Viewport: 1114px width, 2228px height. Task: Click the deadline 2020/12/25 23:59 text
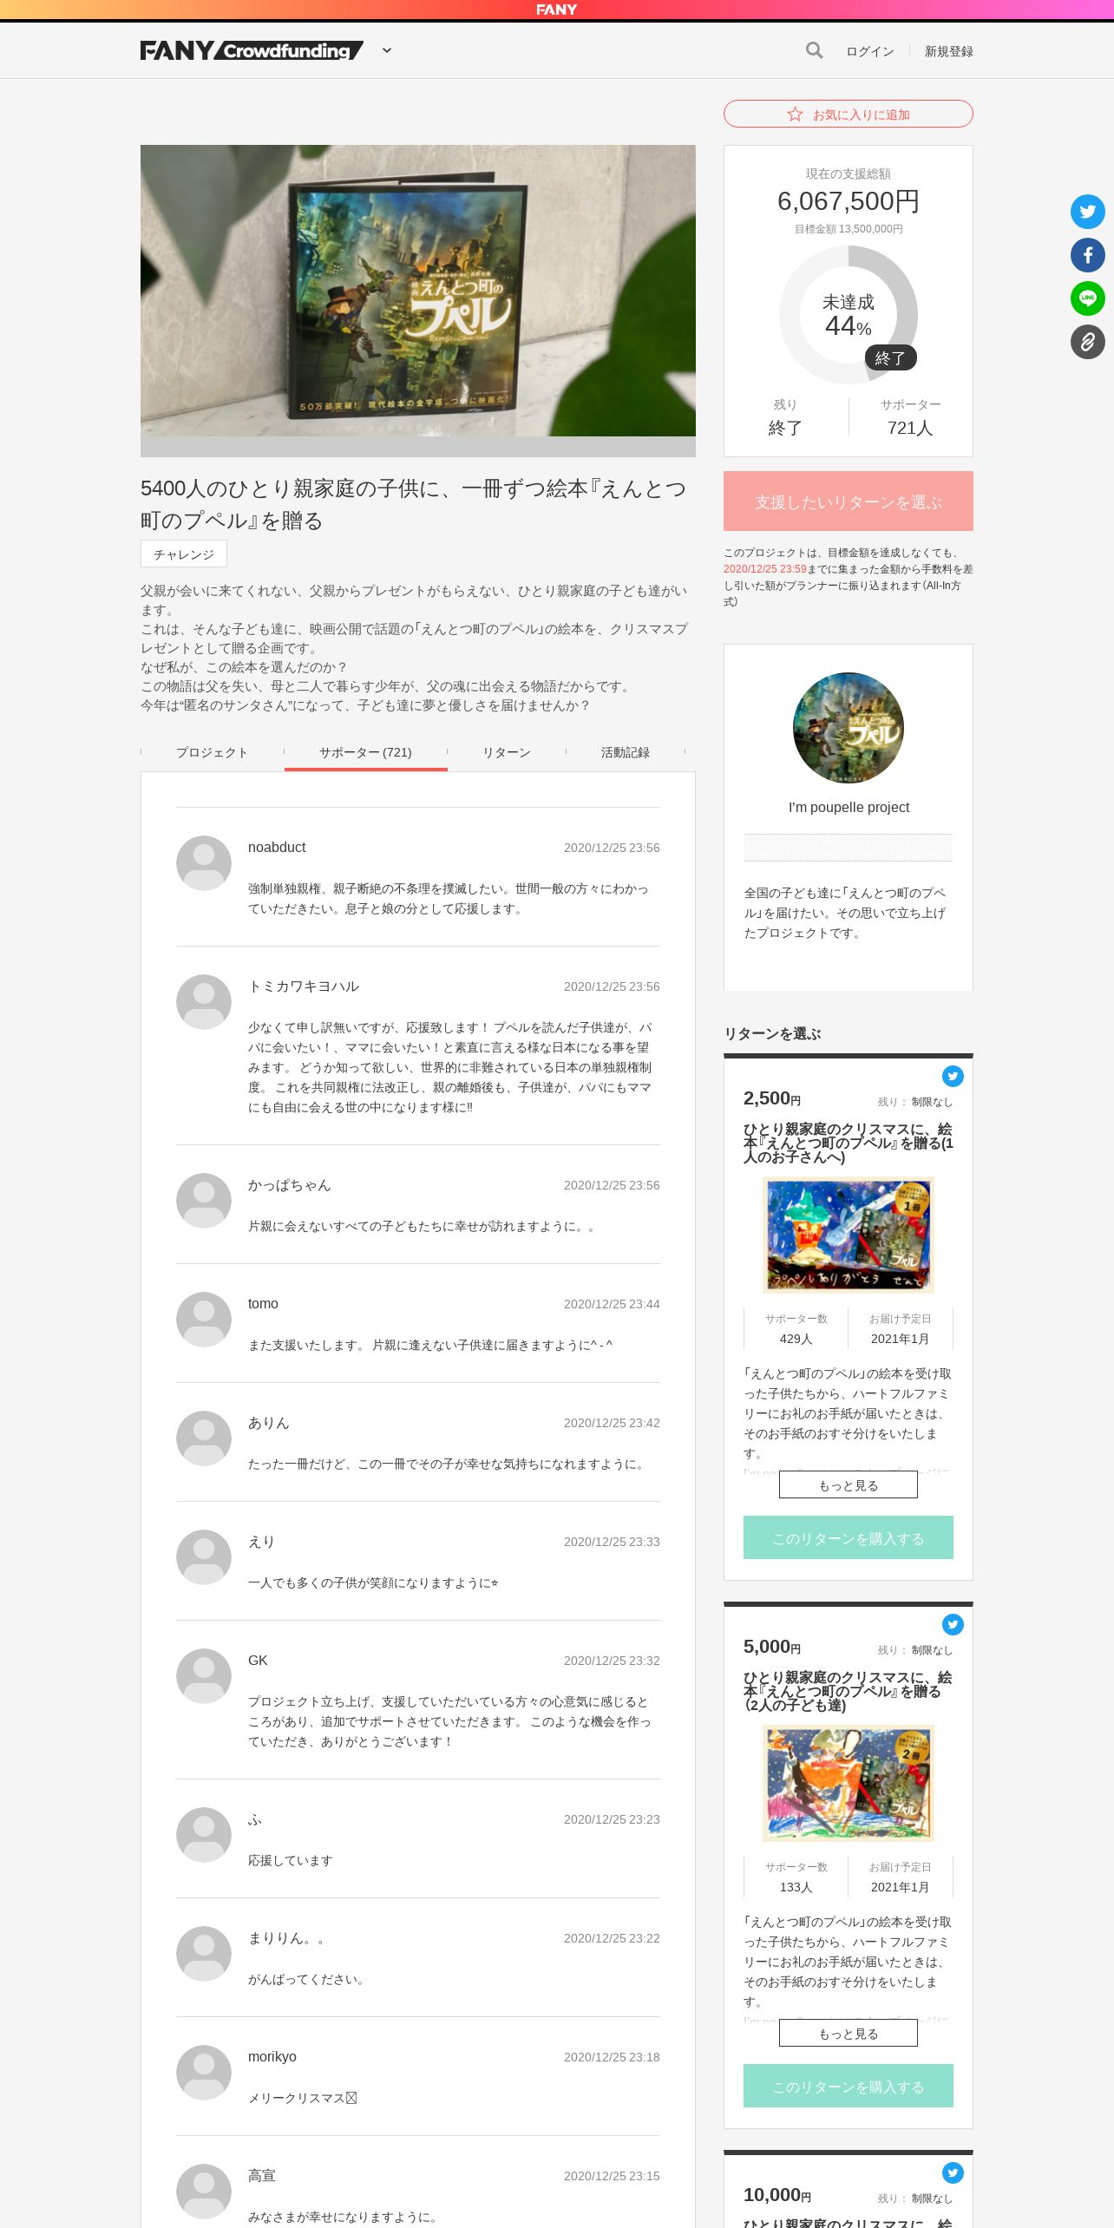click(x=765, y=569)
